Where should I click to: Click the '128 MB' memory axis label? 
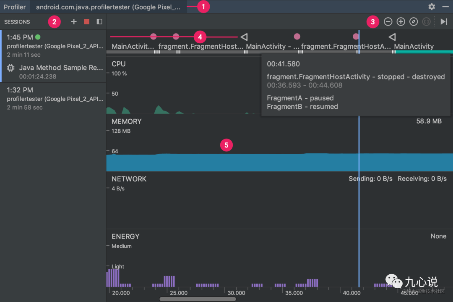pyautogui.click(x=121, y=131)
